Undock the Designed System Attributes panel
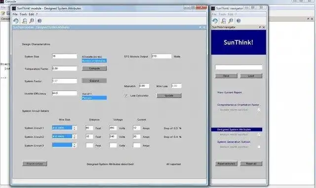Viewport: 316px width, 188px height. [200, 27]
